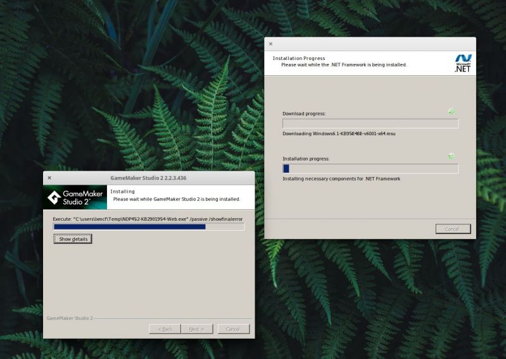Click the .NET Installation progress bar
506x359 pixels.
370,169
